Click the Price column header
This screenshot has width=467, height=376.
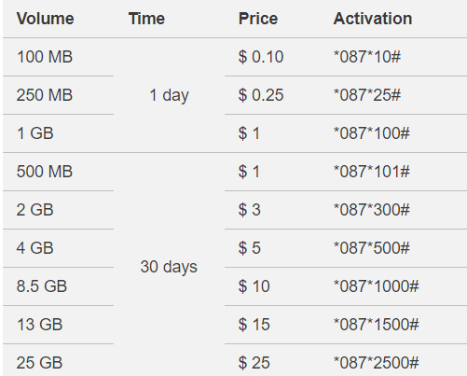point(258,19)
